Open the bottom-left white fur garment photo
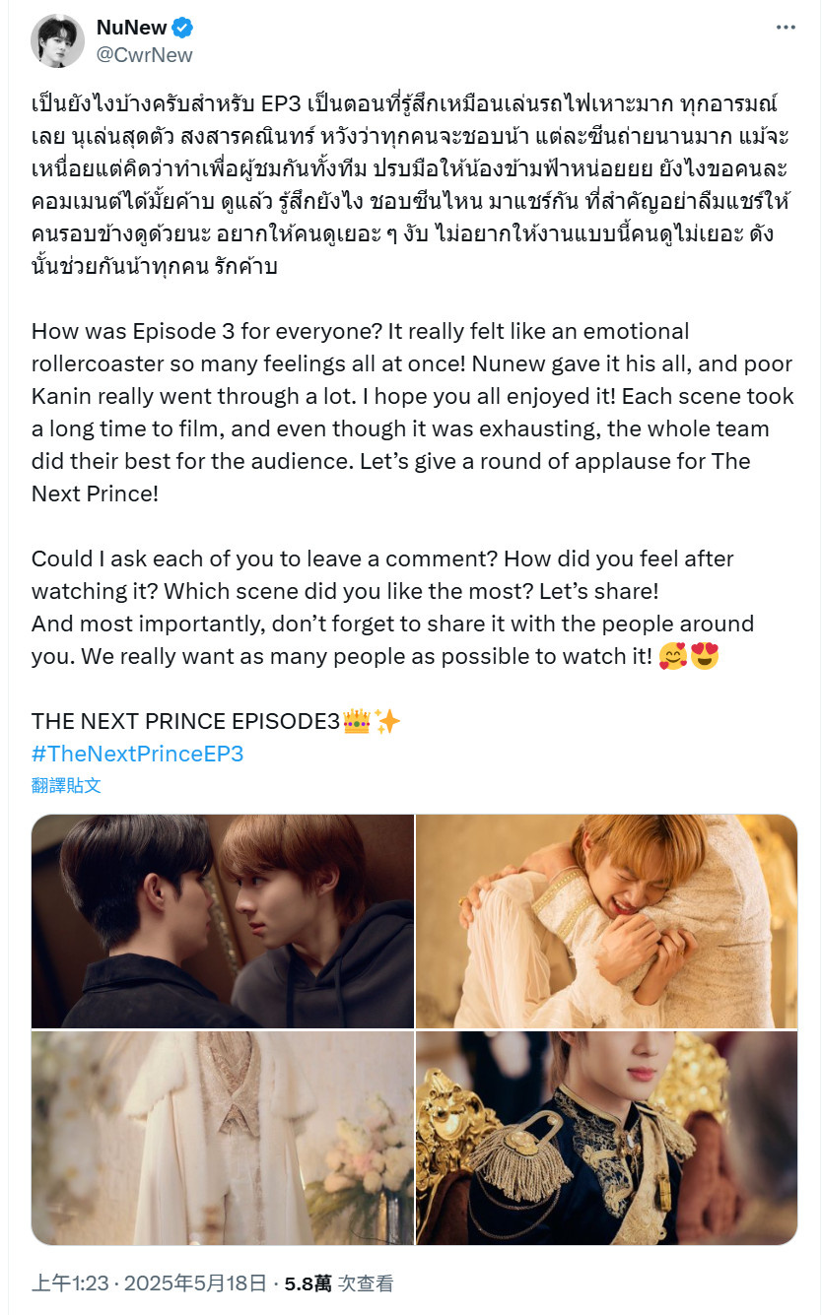 pyautogui.click(x=223, y=1138)
